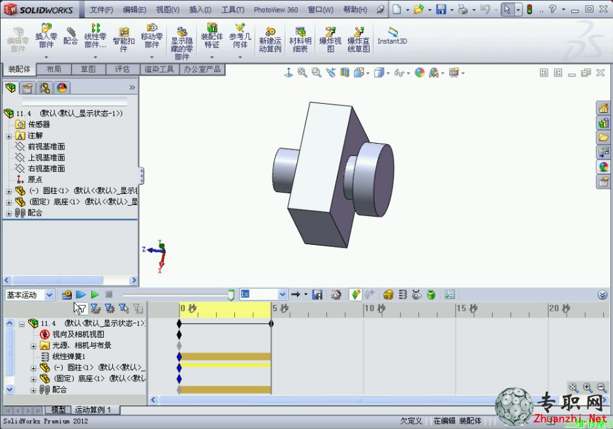Switch to 模型 tab at bottom
The width and height of the screenshot is (613, 429).
[x=58, y=409]
